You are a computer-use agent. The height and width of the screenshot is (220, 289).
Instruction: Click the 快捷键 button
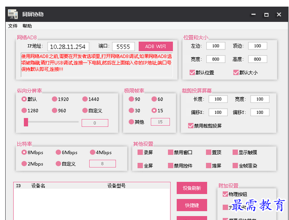click(x=192, y=205)
